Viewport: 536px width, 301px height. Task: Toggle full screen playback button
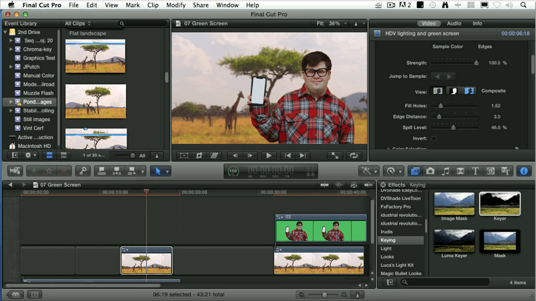click(334, 155)
